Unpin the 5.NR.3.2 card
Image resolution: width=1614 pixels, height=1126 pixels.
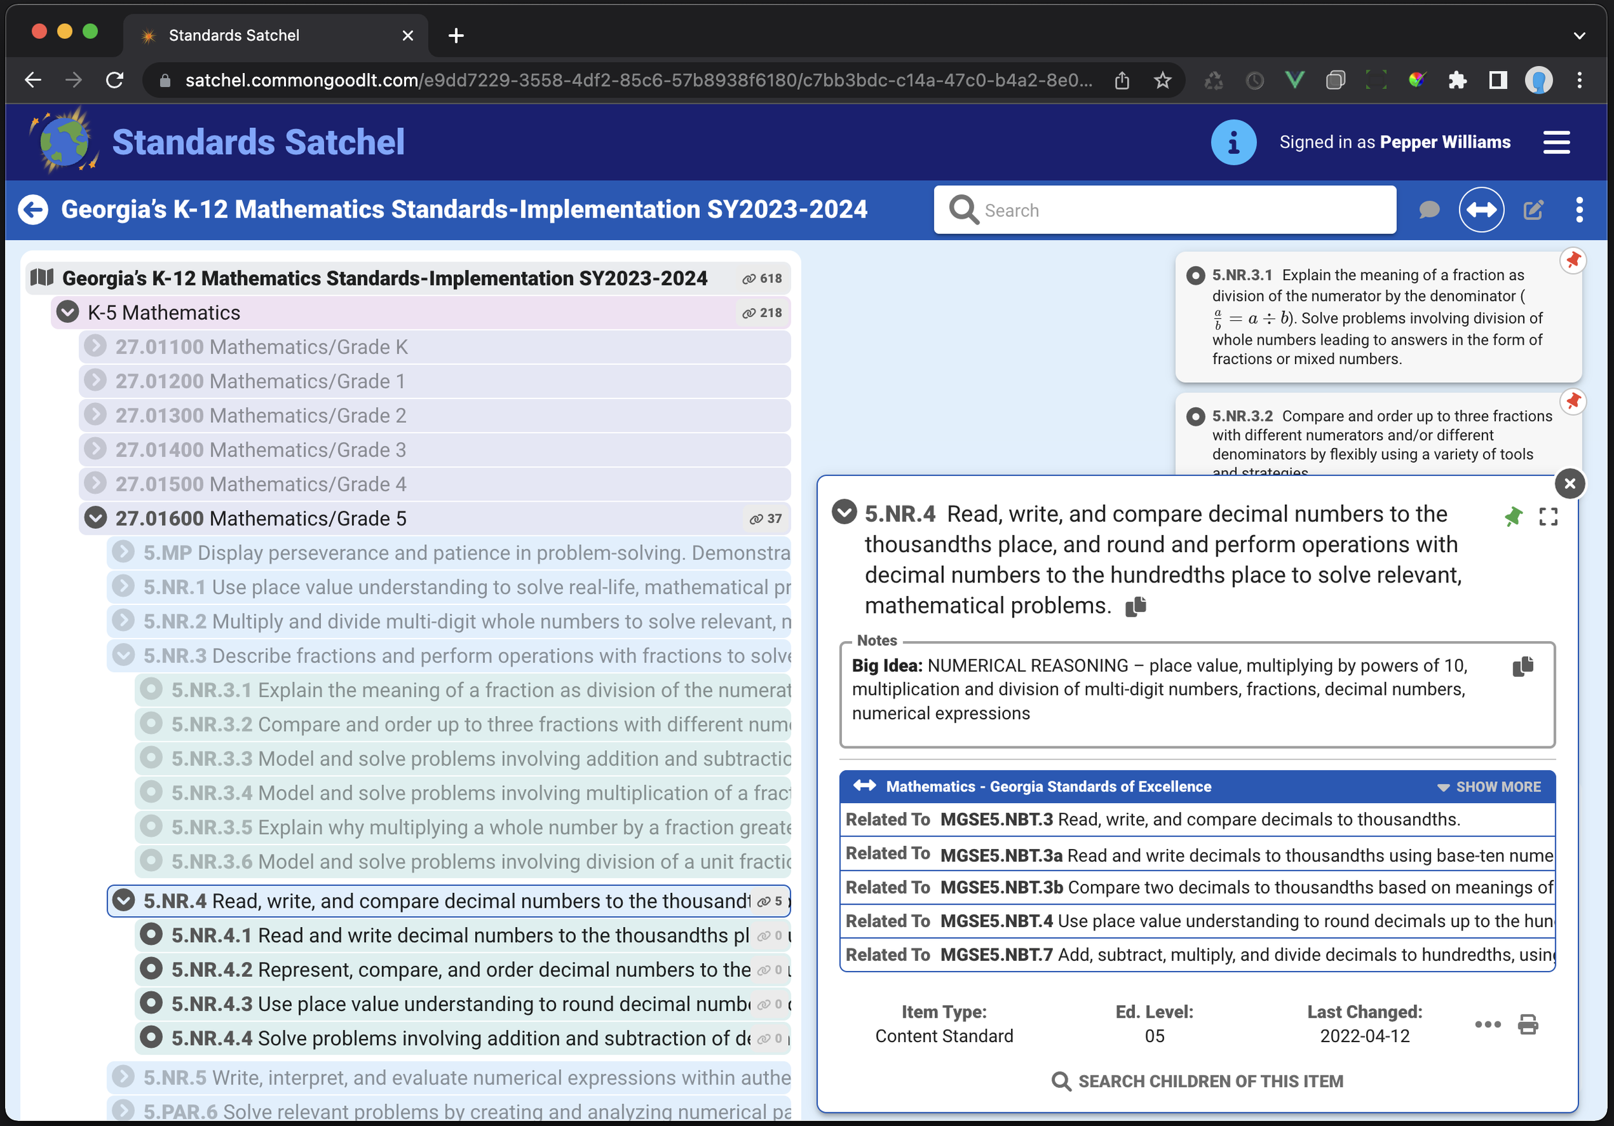coord(1573,402)
